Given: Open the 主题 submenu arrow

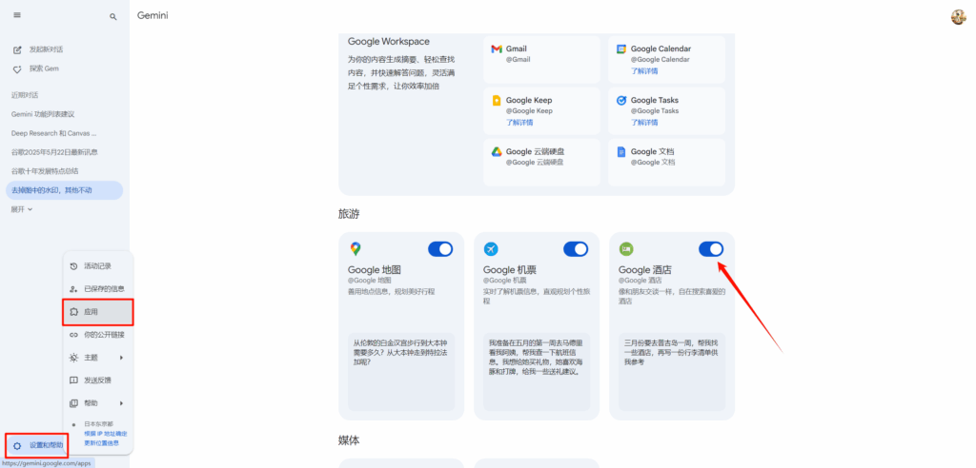Looking at the screenshot, I should pos(121,358).
